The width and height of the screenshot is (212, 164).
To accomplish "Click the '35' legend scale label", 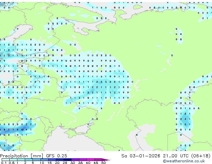I will click(81, 163).
